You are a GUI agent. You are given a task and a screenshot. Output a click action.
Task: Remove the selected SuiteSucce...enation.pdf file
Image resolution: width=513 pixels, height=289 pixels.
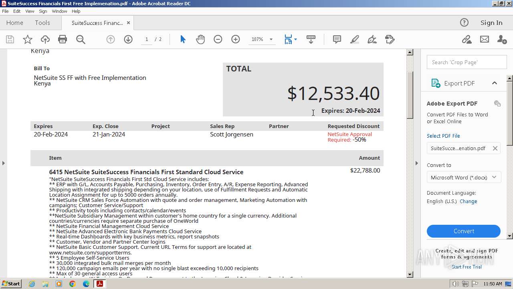tap(495, 148)
